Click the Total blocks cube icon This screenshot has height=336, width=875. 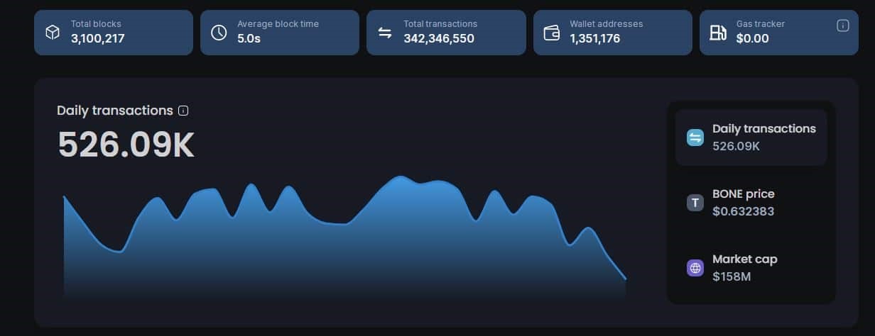pos(53,32)
